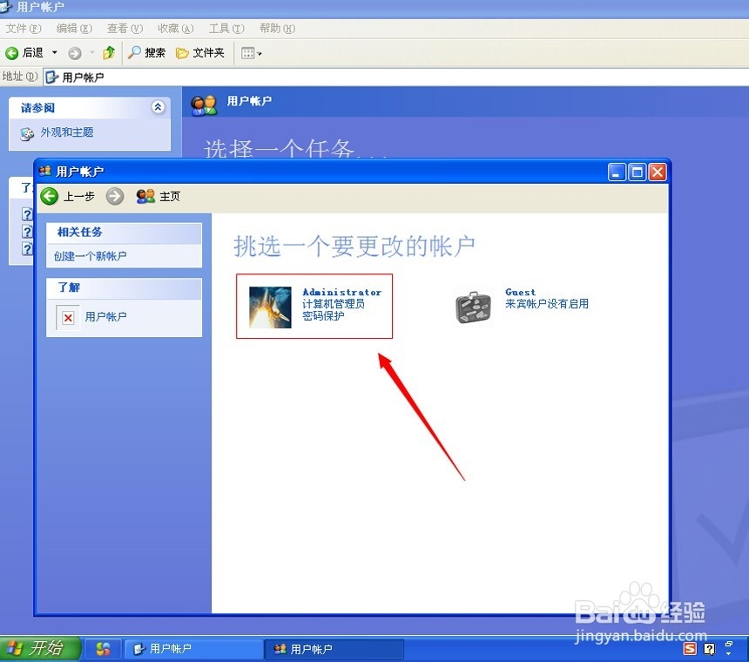Screen dimensions: 749x662
Task: Click the 搜索 search toolbar button
Action: (146, 52)
